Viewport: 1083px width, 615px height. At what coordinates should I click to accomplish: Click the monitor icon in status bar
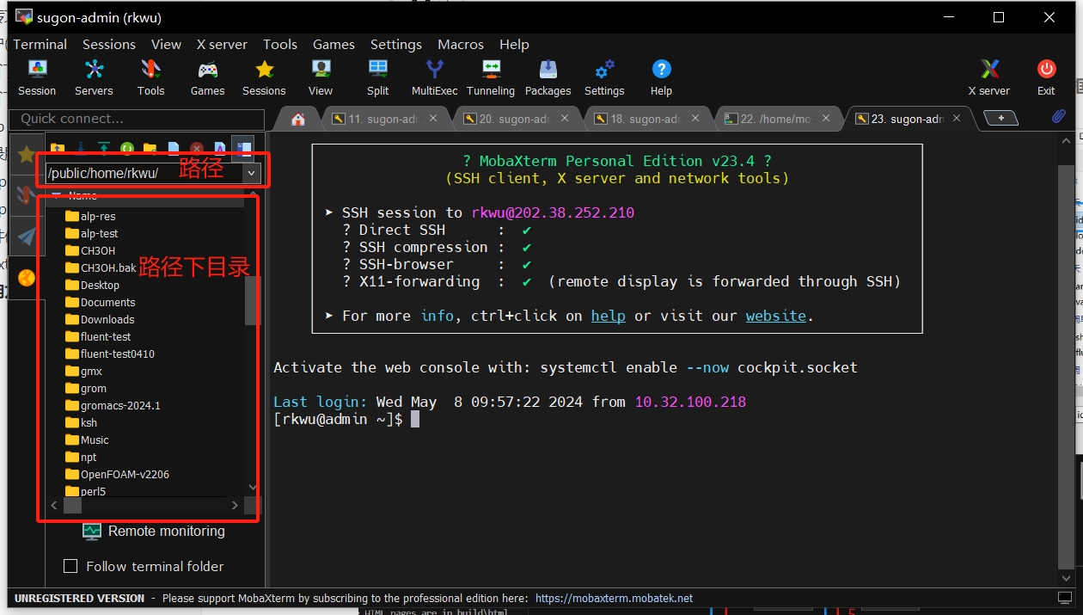[1065, 598]
